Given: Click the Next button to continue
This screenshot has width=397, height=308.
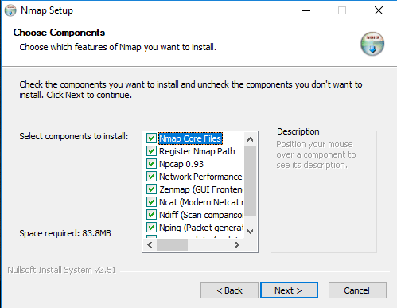Looking at the screenshot, I should pos(289,290).
